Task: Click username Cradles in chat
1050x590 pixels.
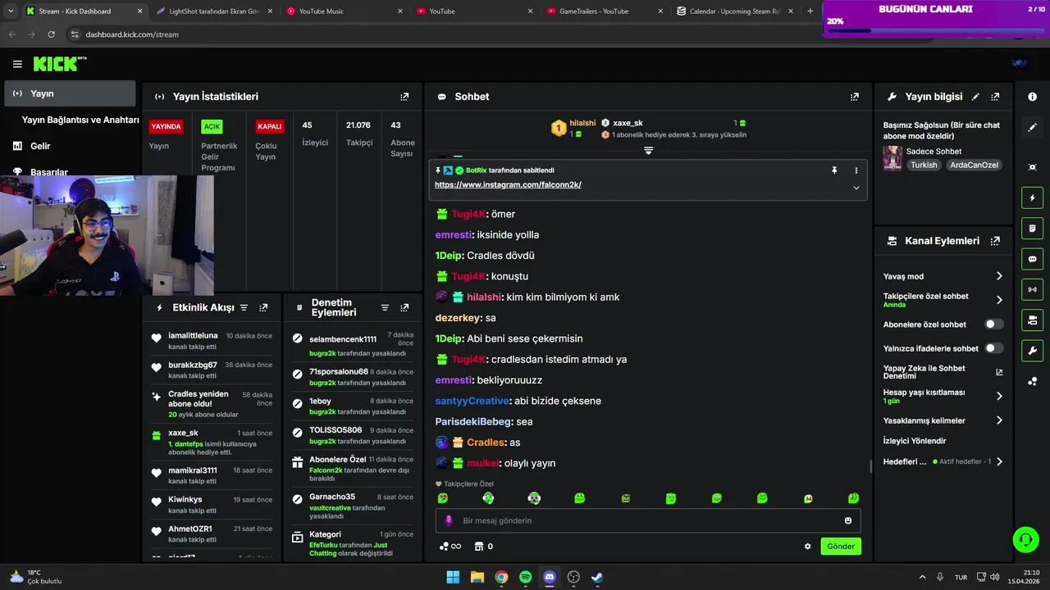Action: click(486, 442)
